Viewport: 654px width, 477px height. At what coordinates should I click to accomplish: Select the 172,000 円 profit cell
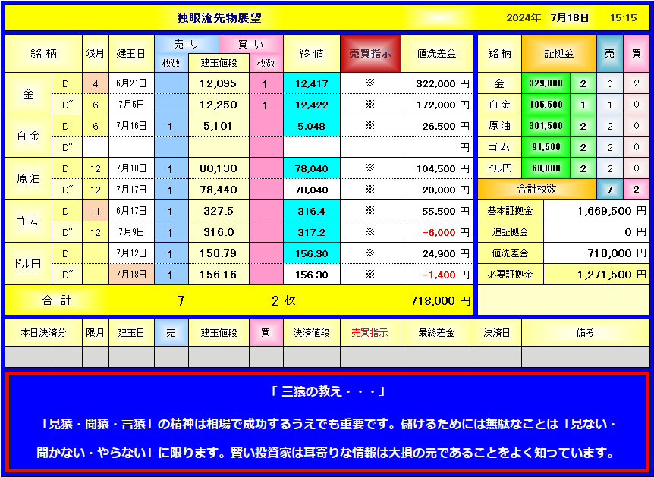(x=437, y=105)
